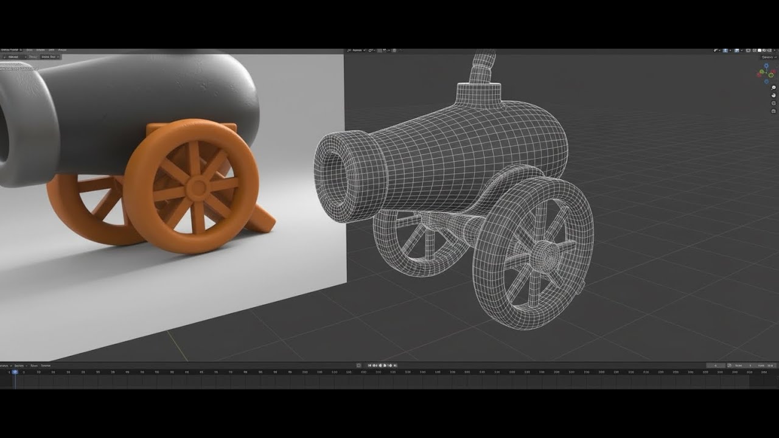The image size is (779, 438).
Task: Click the current frame number field in timeline
Action: coord(716,366)
